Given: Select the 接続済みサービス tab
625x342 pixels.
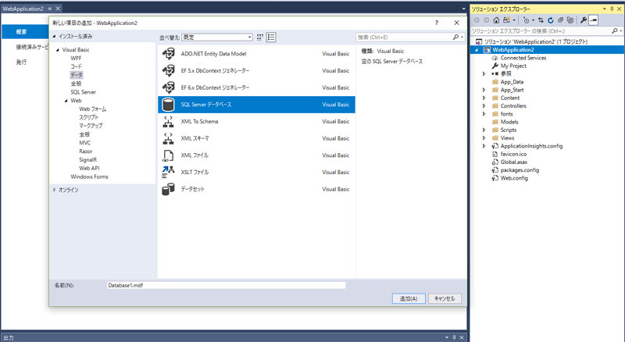Looking at the screenshot, I should (x=32, y=47).
